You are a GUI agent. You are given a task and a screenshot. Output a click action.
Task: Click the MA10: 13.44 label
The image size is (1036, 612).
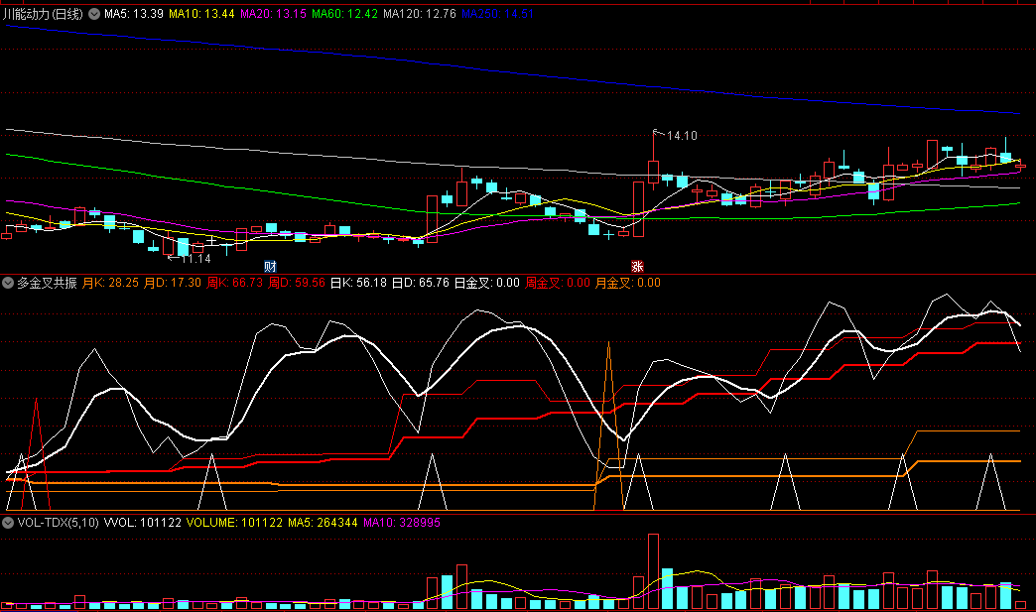[201, 14]
